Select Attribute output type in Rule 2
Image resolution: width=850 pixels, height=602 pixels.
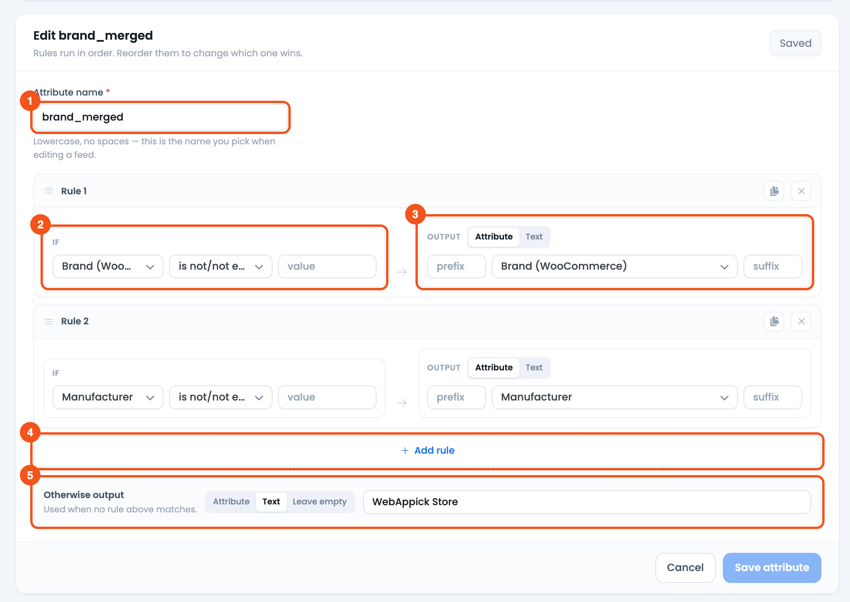[x=494, y=368]
